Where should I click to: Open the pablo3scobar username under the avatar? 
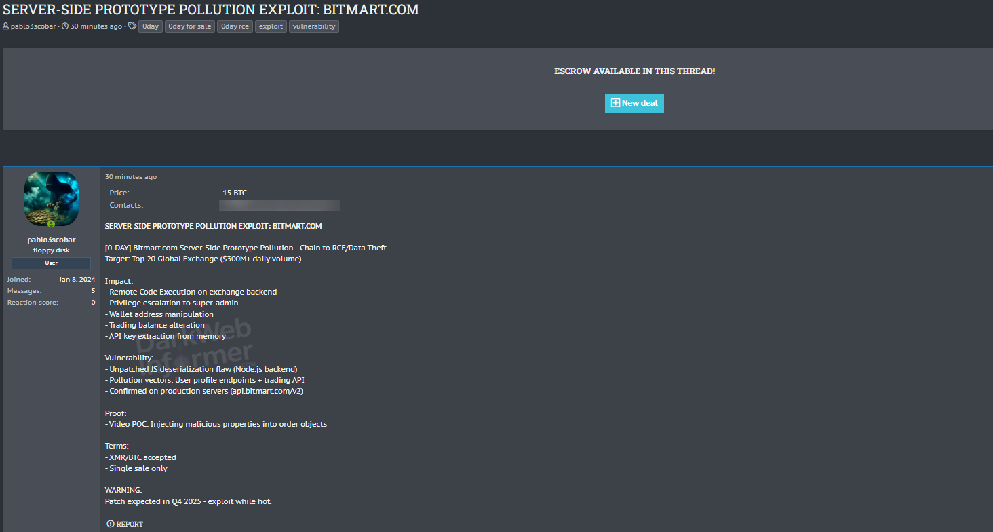[52, 240]
